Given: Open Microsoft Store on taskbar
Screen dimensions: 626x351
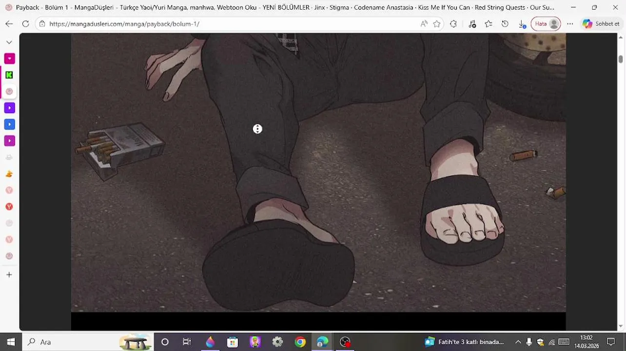Looking at the screenshot, I should click(233, 342).
